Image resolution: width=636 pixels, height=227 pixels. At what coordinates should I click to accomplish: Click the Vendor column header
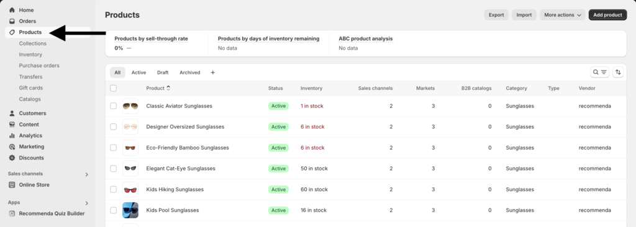click(x=587, y=88)
